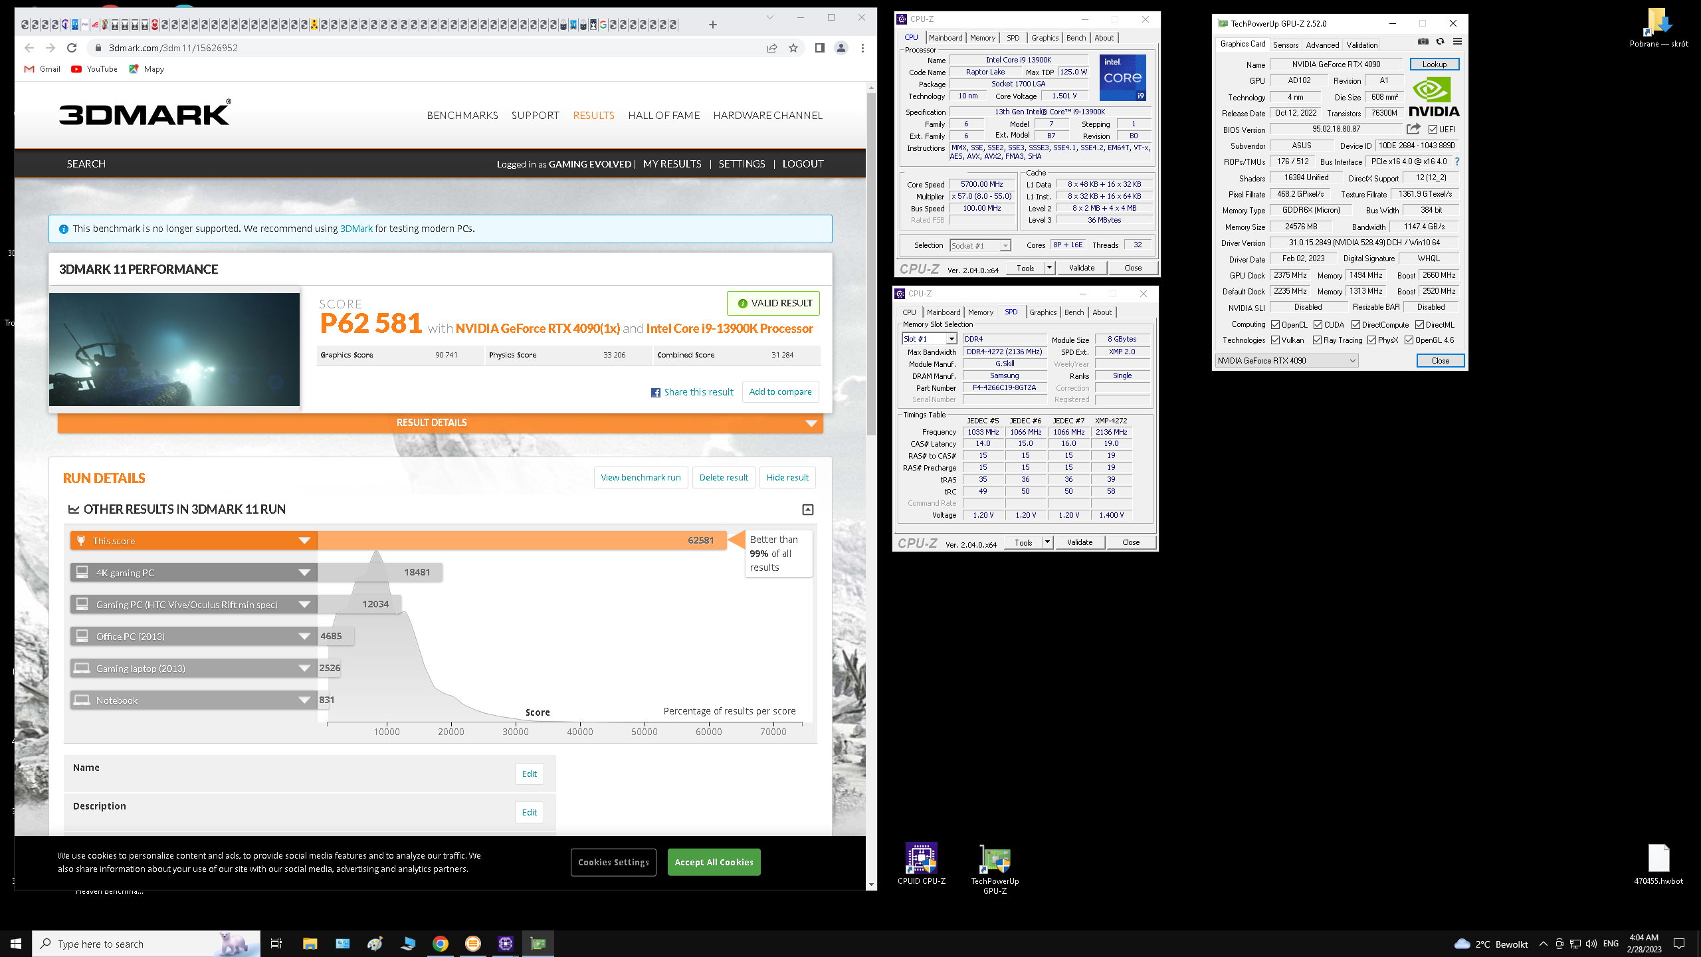
Task: Go back in the Chrome browser
Action: pos(29,48)
